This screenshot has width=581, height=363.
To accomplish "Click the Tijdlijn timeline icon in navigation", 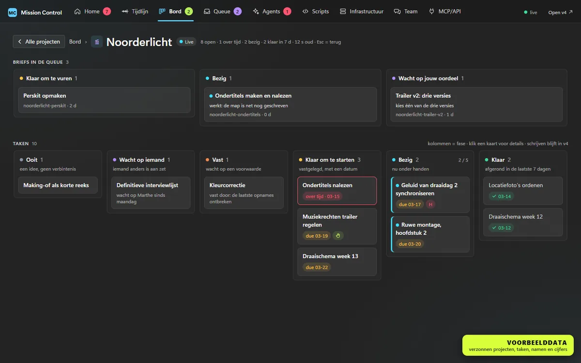I will tap(125, 11).
